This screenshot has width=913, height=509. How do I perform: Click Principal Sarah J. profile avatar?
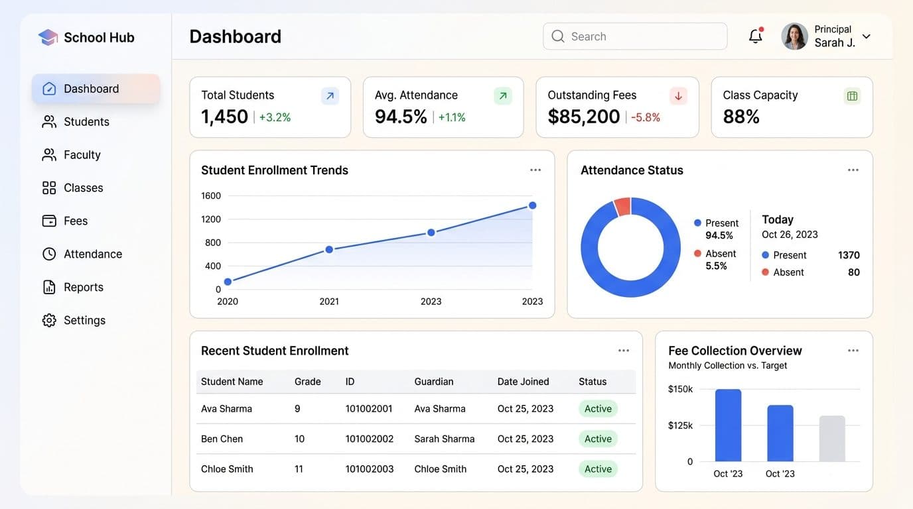(x=794, y=36)
